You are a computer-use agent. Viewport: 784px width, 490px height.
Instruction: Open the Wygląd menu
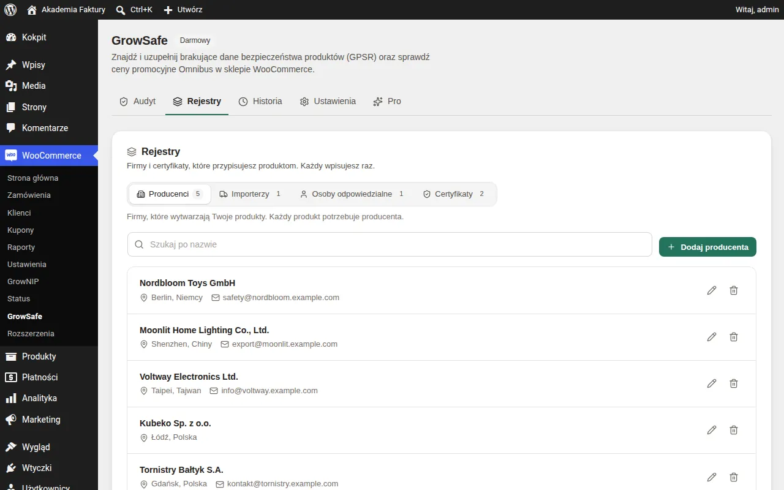click(49, 447)
